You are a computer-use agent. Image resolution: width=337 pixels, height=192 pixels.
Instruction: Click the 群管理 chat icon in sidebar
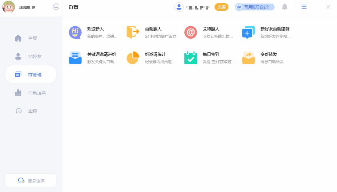click(x=18, y=74)
